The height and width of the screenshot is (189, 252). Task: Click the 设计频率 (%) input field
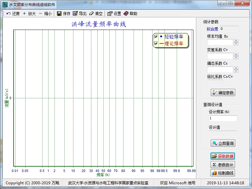(223, 118)
